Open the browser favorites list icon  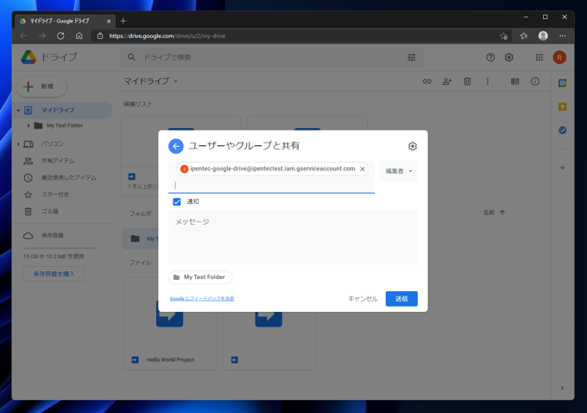(524, 36)
